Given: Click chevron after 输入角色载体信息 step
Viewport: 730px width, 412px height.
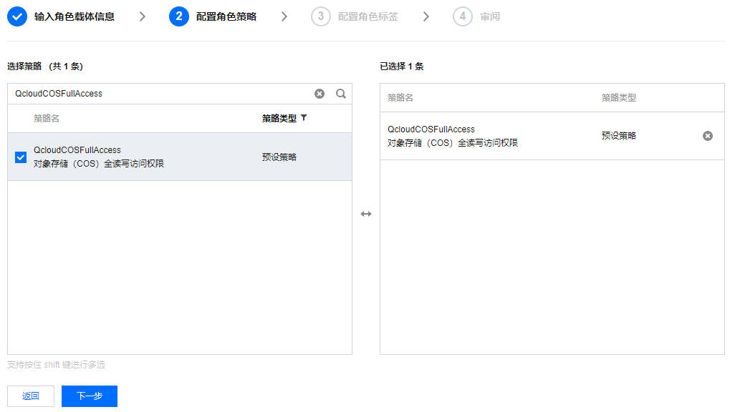Looking at the screenshot, I should [143, 16].
